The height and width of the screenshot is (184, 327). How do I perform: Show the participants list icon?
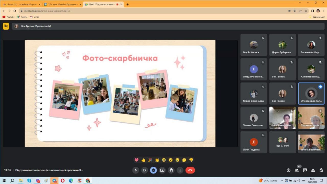[x=297, y=170]
